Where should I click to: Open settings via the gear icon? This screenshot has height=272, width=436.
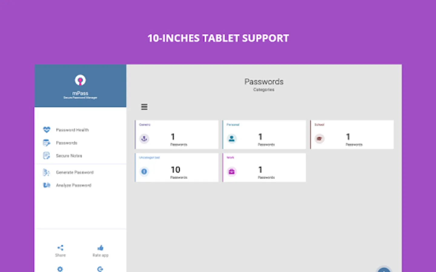point(60,269)
